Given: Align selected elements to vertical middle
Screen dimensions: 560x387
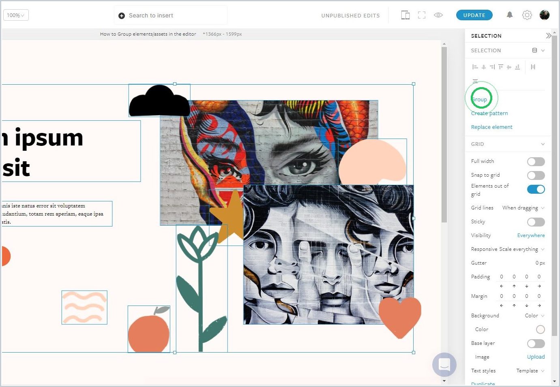Looking at the screenshot, I should coord(509,67).
